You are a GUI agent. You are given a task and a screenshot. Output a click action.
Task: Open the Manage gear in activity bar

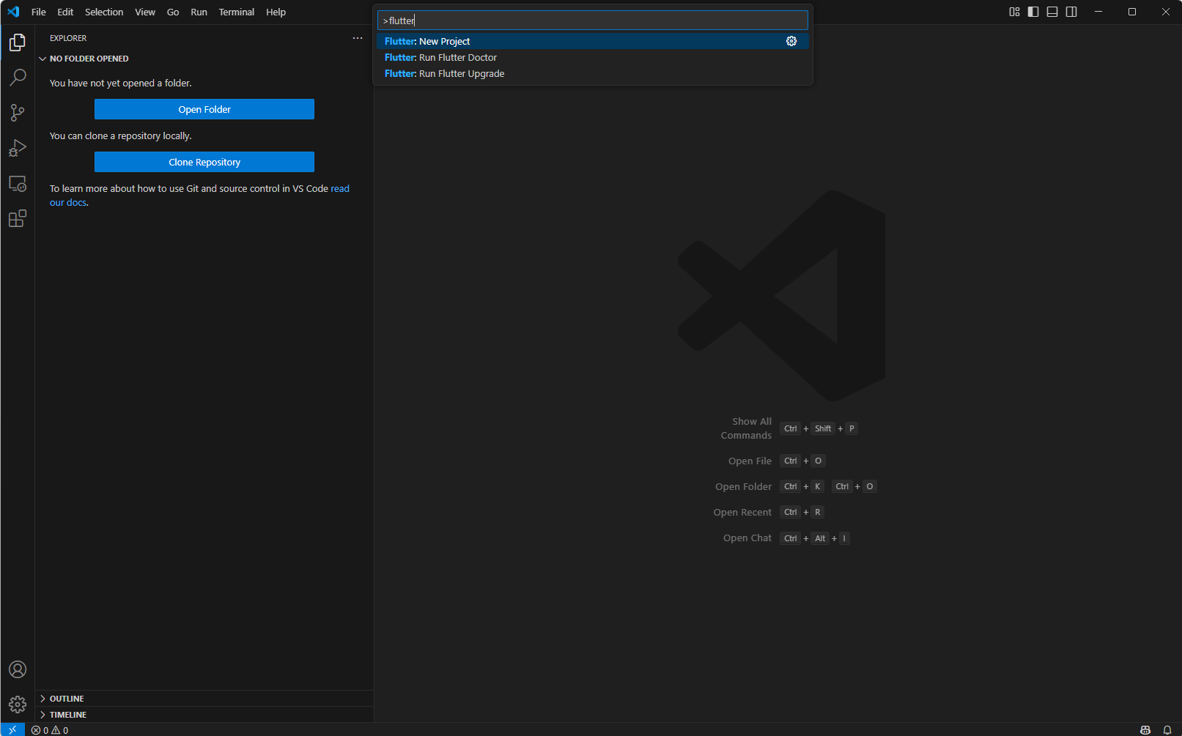pos(18,705)
